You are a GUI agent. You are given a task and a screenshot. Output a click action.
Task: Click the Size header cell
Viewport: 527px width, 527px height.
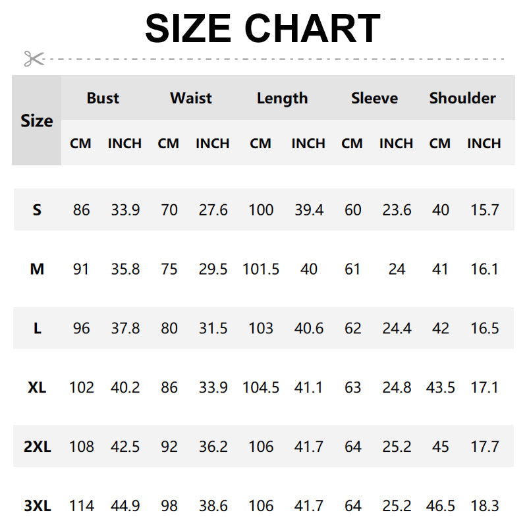(37, 121)
